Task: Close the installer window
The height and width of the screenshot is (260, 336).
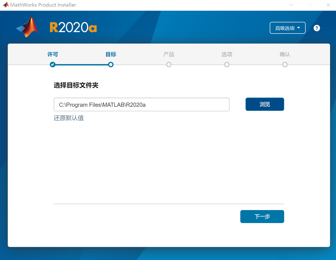Action: [x=328, y=5]
